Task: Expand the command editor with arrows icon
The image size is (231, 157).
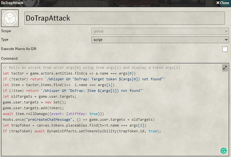Action: [x=225, y=68]
